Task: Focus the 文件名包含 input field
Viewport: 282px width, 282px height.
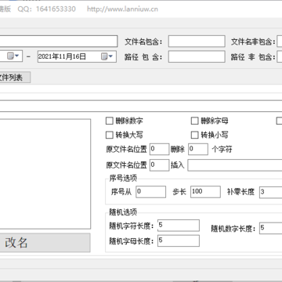Action: tap(197, 42)
